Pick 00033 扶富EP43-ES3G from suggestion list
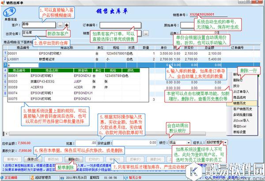 pos(74,82)
